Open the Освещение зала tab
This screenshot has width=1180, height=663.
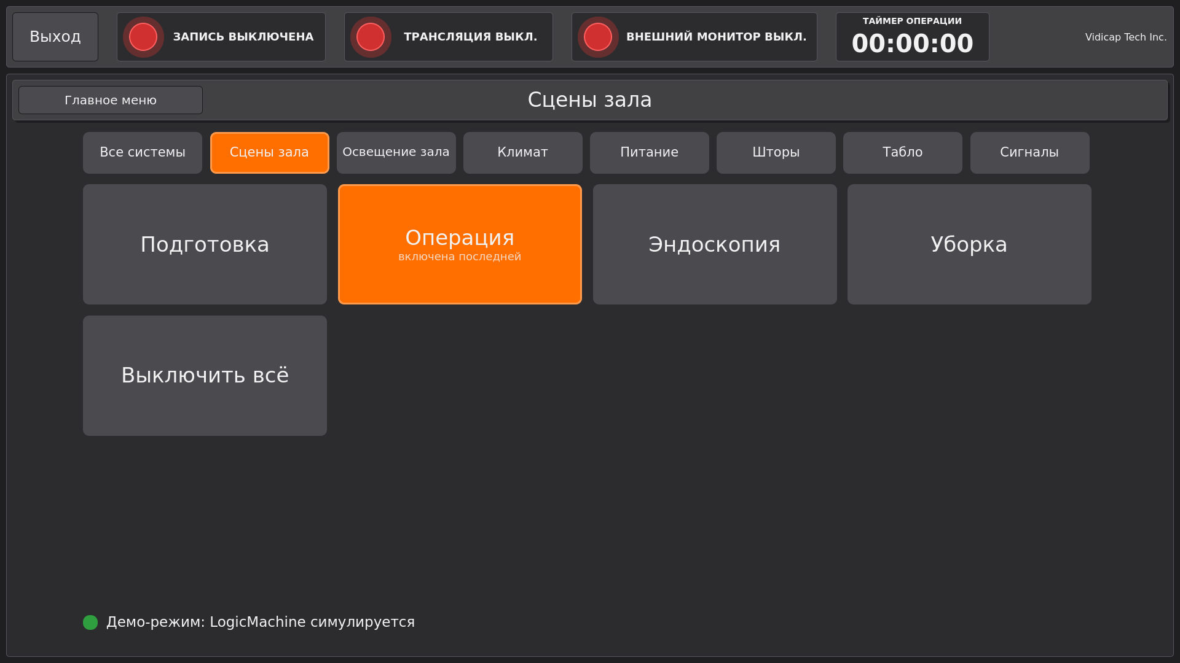coord(396,153)
